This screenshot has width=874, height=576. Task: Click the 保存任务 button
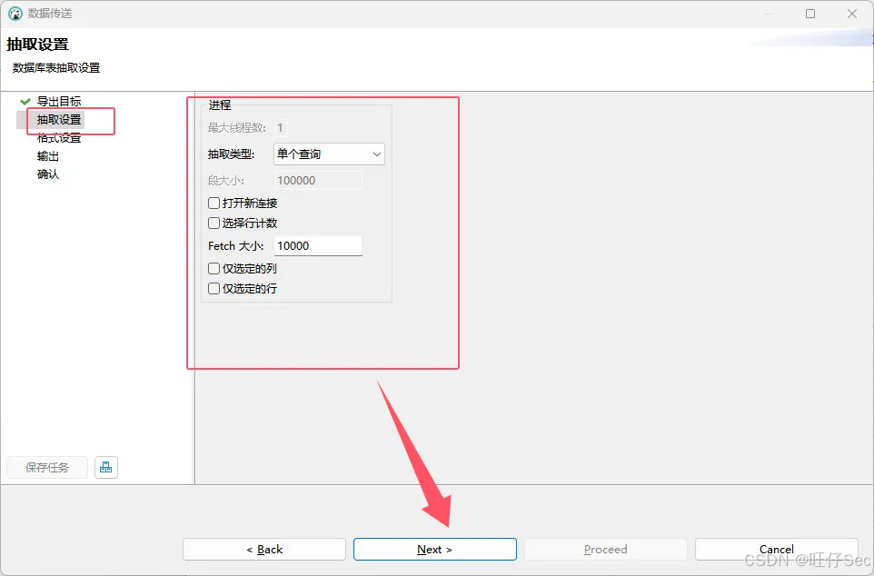click(47, 467)
